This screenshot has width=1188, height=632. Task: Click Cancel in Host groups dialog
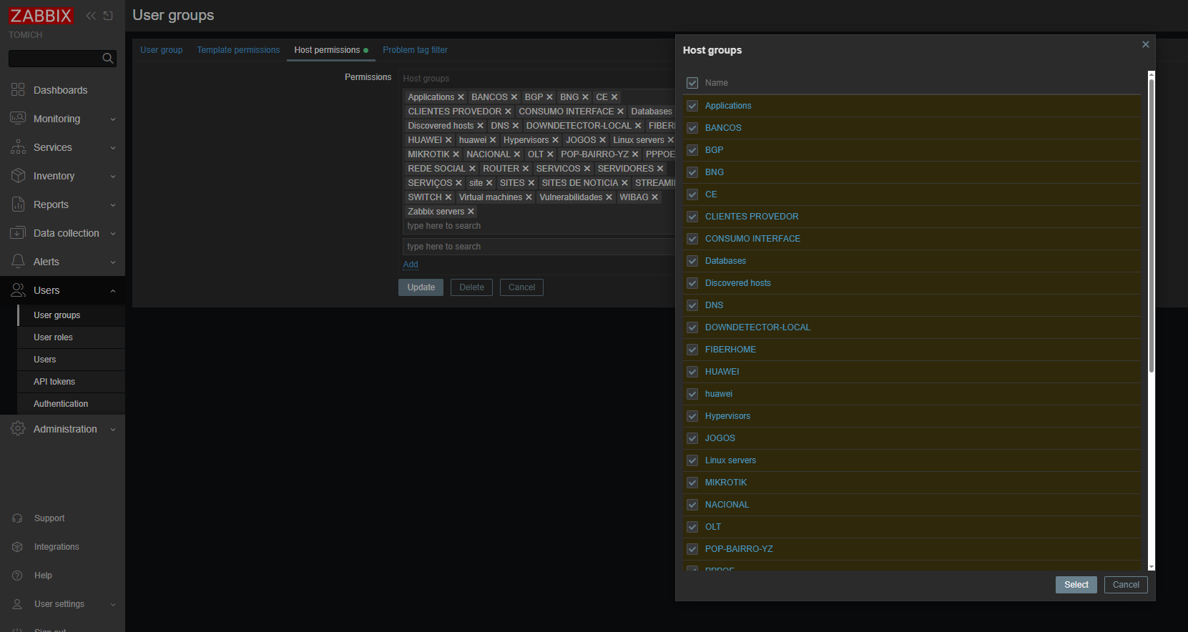point(1126,585)
